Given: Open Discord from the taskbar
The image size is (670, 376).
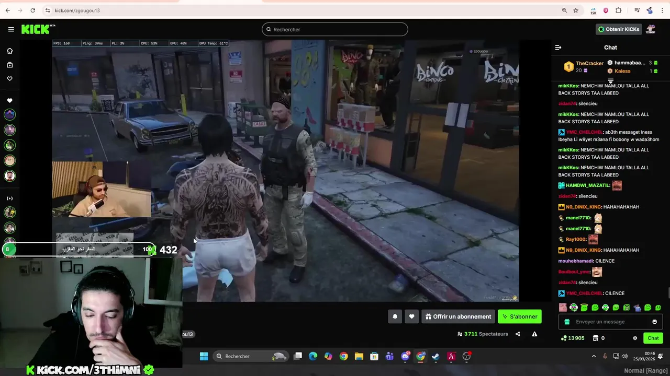Looking at the screenshot, I should pos(405,356).
